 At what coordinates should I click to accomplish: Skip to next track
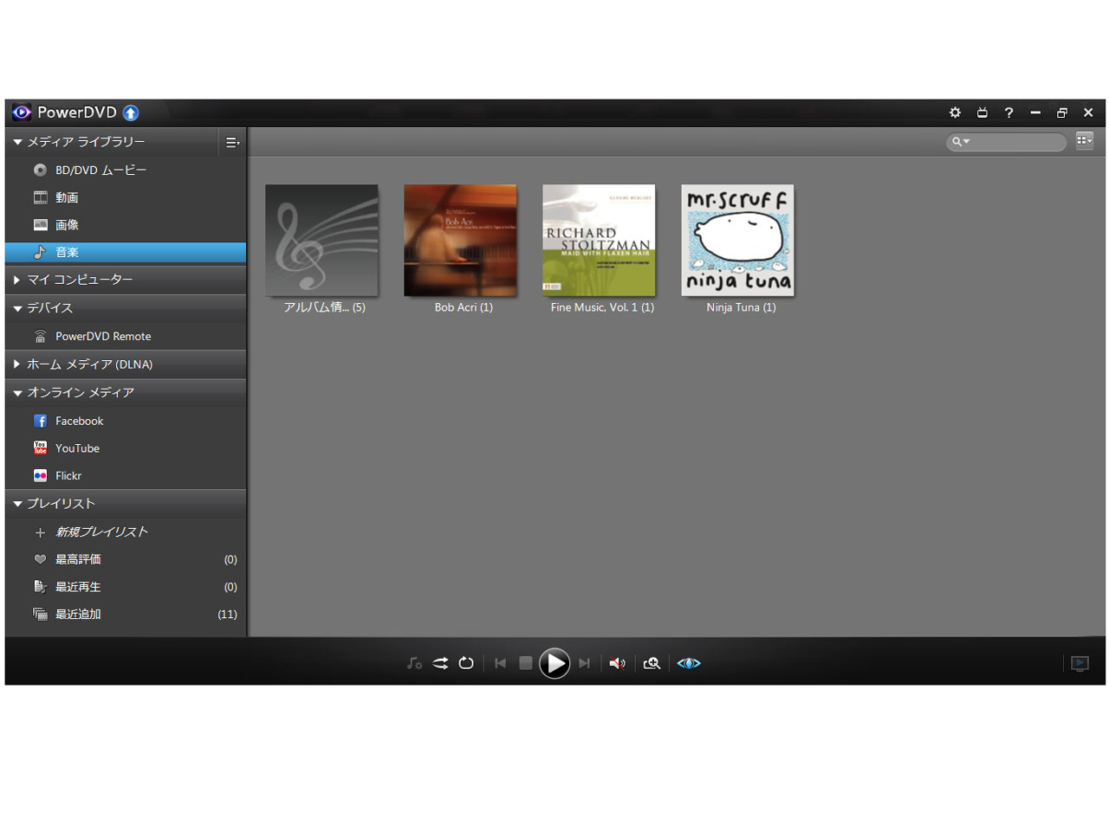(x=584, y=663)
